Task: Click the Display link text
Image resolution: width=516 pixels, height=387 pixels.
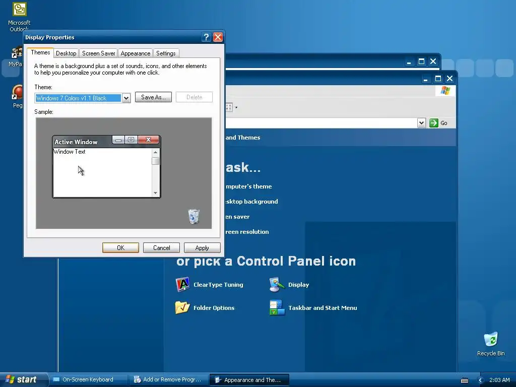Action: click(x=298, y=285)
